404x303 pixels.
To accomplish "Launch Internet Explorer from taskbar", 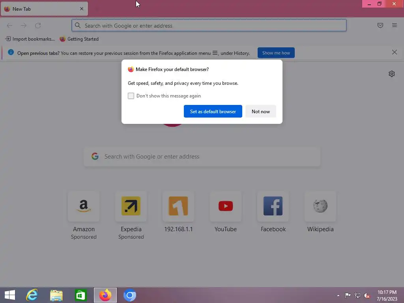I will point(32,295).
